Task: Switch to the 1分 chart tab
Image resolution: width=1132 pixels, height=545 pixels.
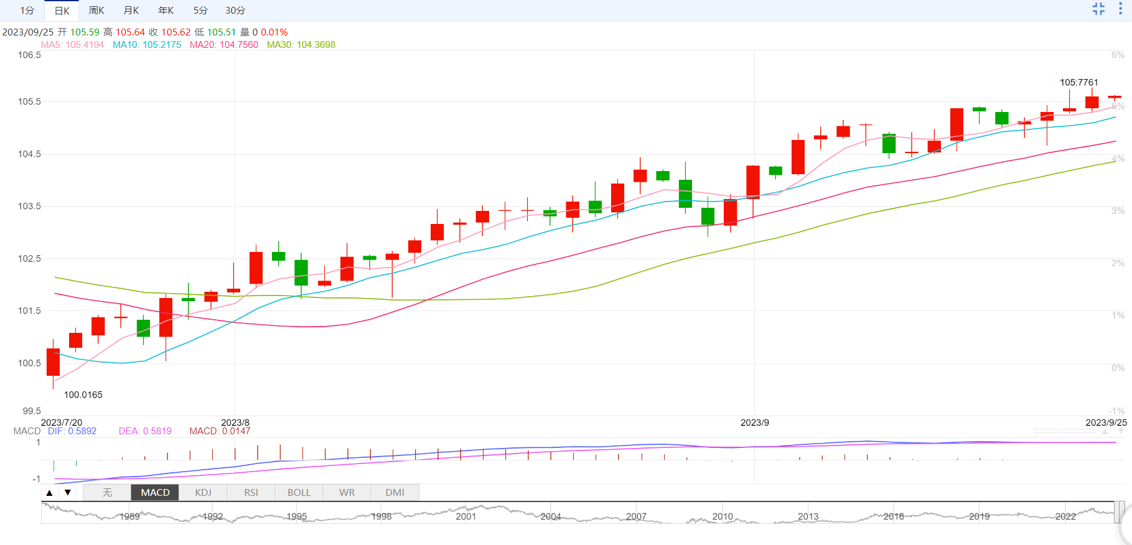Action: pos(27,11)
